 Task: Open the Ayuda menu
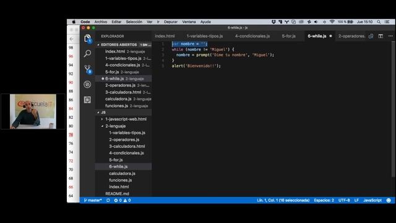205,22
